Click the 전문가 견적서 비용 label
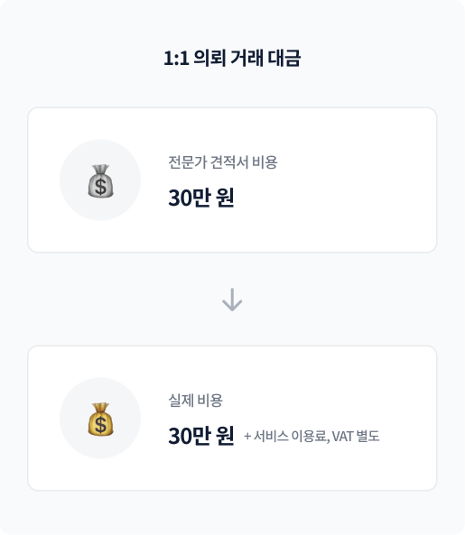This screenshot has width=465, height=535. point(223,162)
